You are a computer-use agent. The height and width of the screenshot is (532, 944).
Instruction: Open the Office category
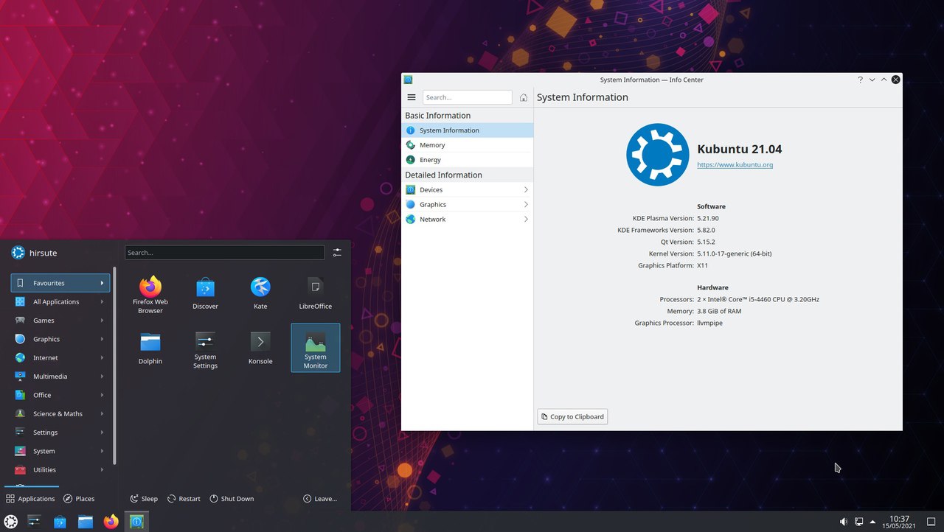(x=60, y=395)
